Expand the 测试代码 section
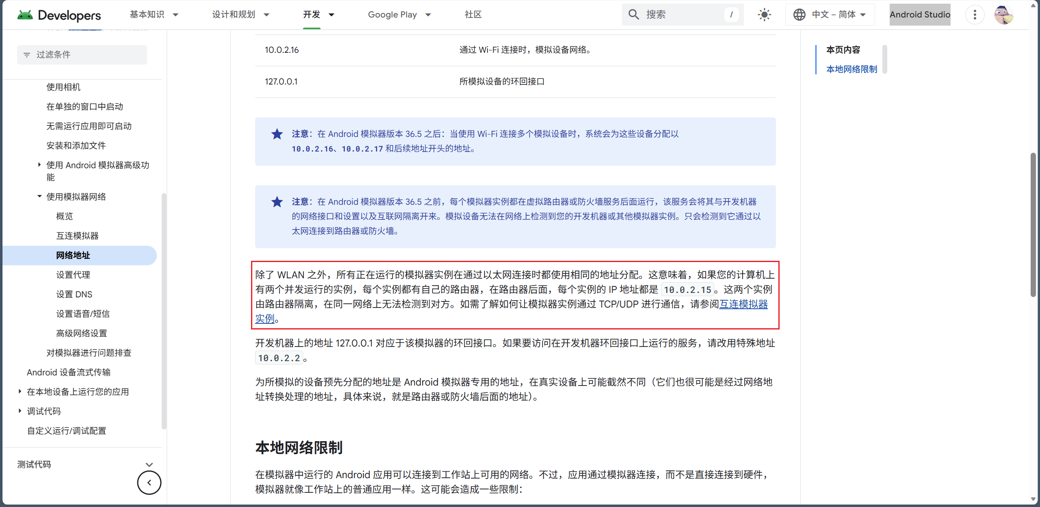1040x507 pixels. click(149, 465)
